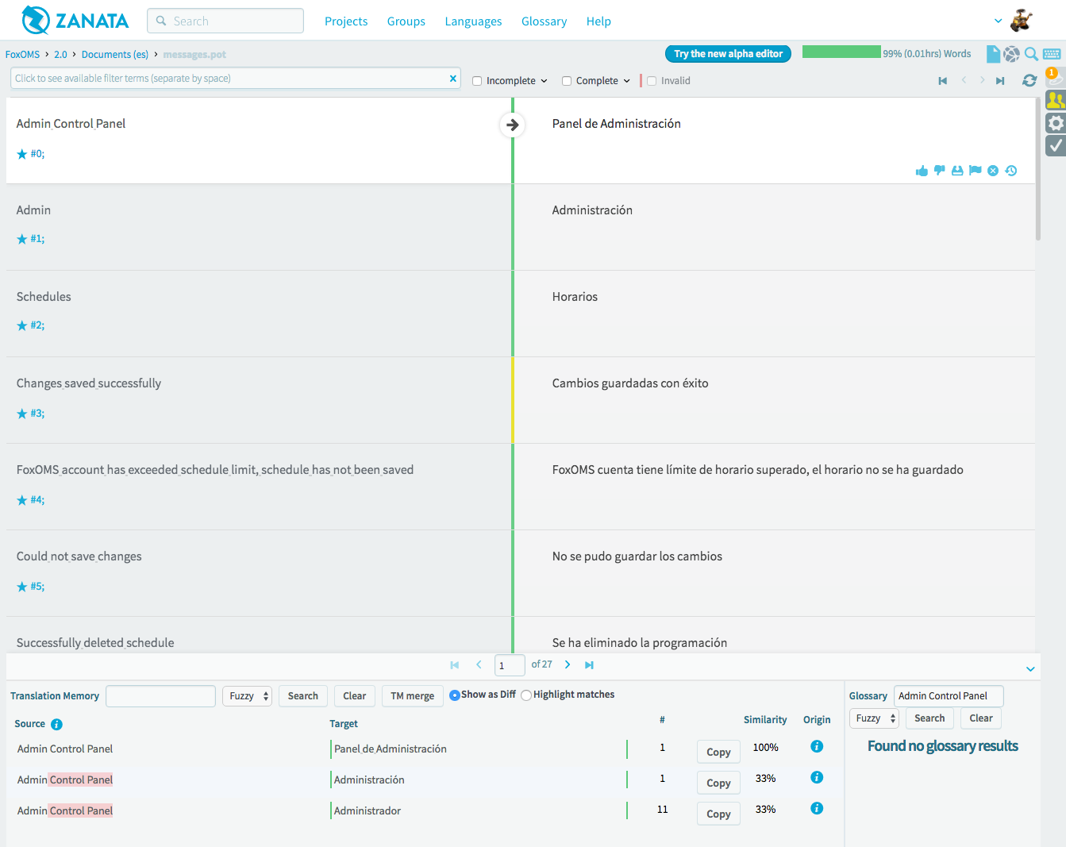Click the top Search input field
The width and height of the screenshot is (1066, 847).
click(225, 21)
